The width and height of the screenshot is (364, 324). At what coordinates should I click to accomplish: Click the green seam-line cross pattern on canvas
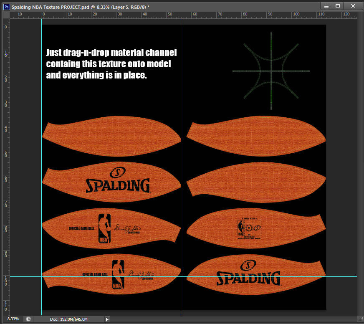[271, 71]
